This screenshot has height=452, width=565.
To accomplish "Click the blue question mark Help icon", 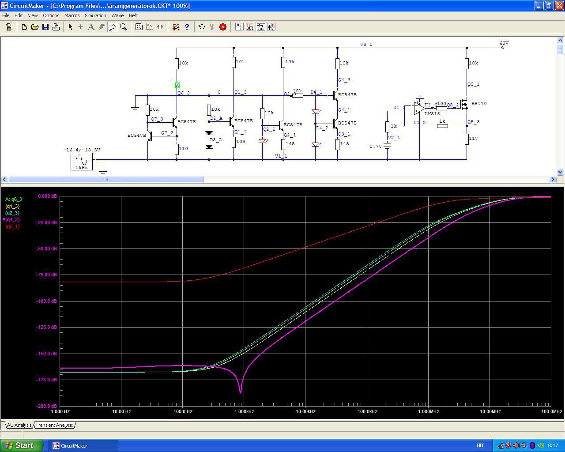I will pyautogui.click(x=187, y=27).
